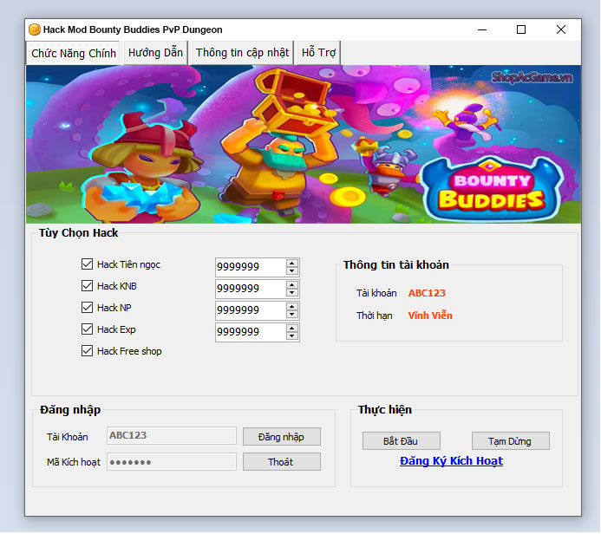Open Thông tin cập nhật tab

[x=242, y=53]
